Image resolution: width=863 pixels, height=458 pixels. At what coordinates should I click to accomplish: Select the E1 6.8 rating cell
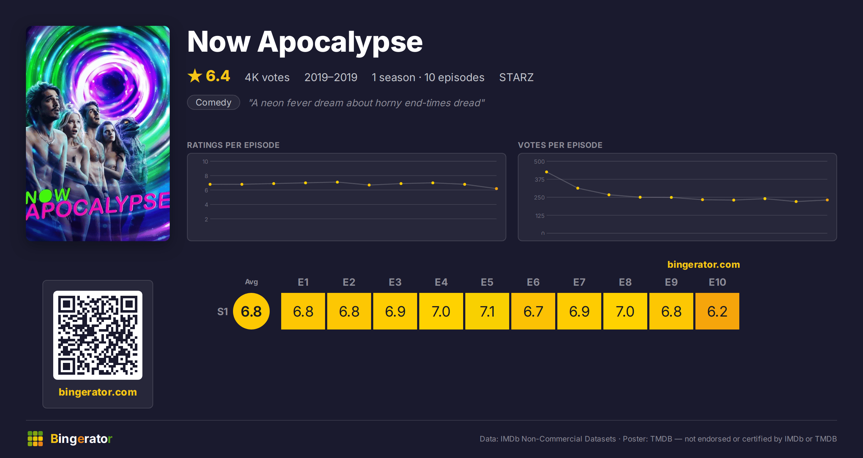(303, 311)
